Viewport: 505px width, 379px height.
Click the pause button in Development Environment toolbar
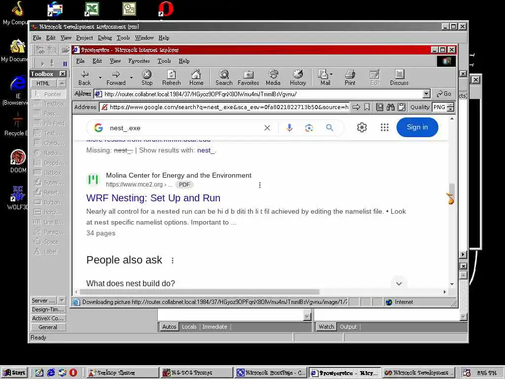coord(65,64)
